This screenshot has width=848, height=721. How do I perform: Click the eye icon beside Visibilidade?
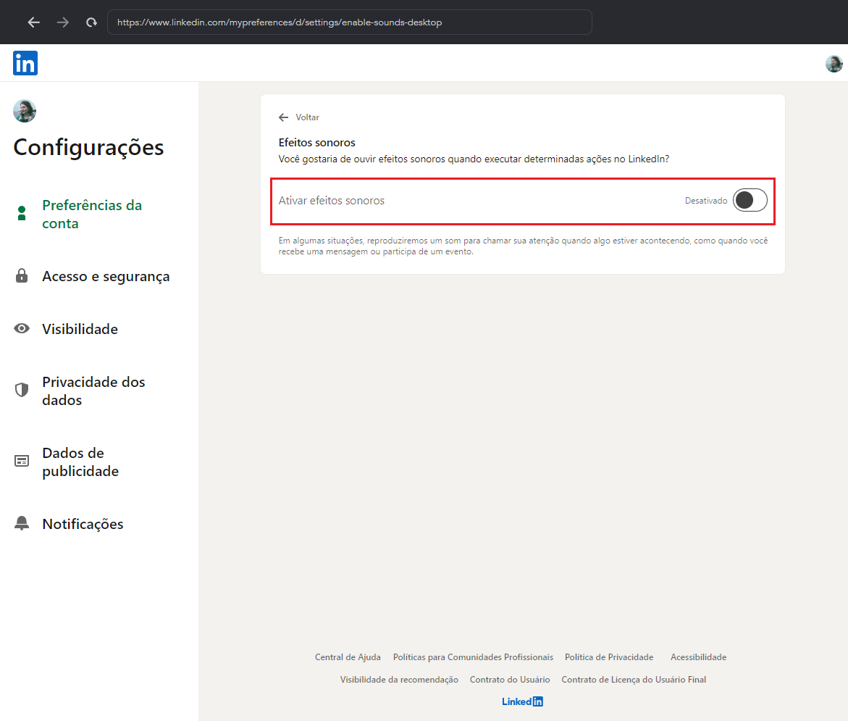pos(22,329)
